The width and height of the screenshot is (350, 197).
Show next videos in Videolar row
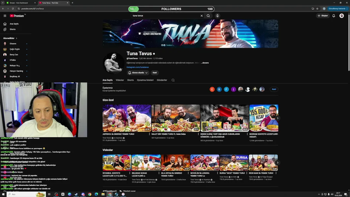278,163
